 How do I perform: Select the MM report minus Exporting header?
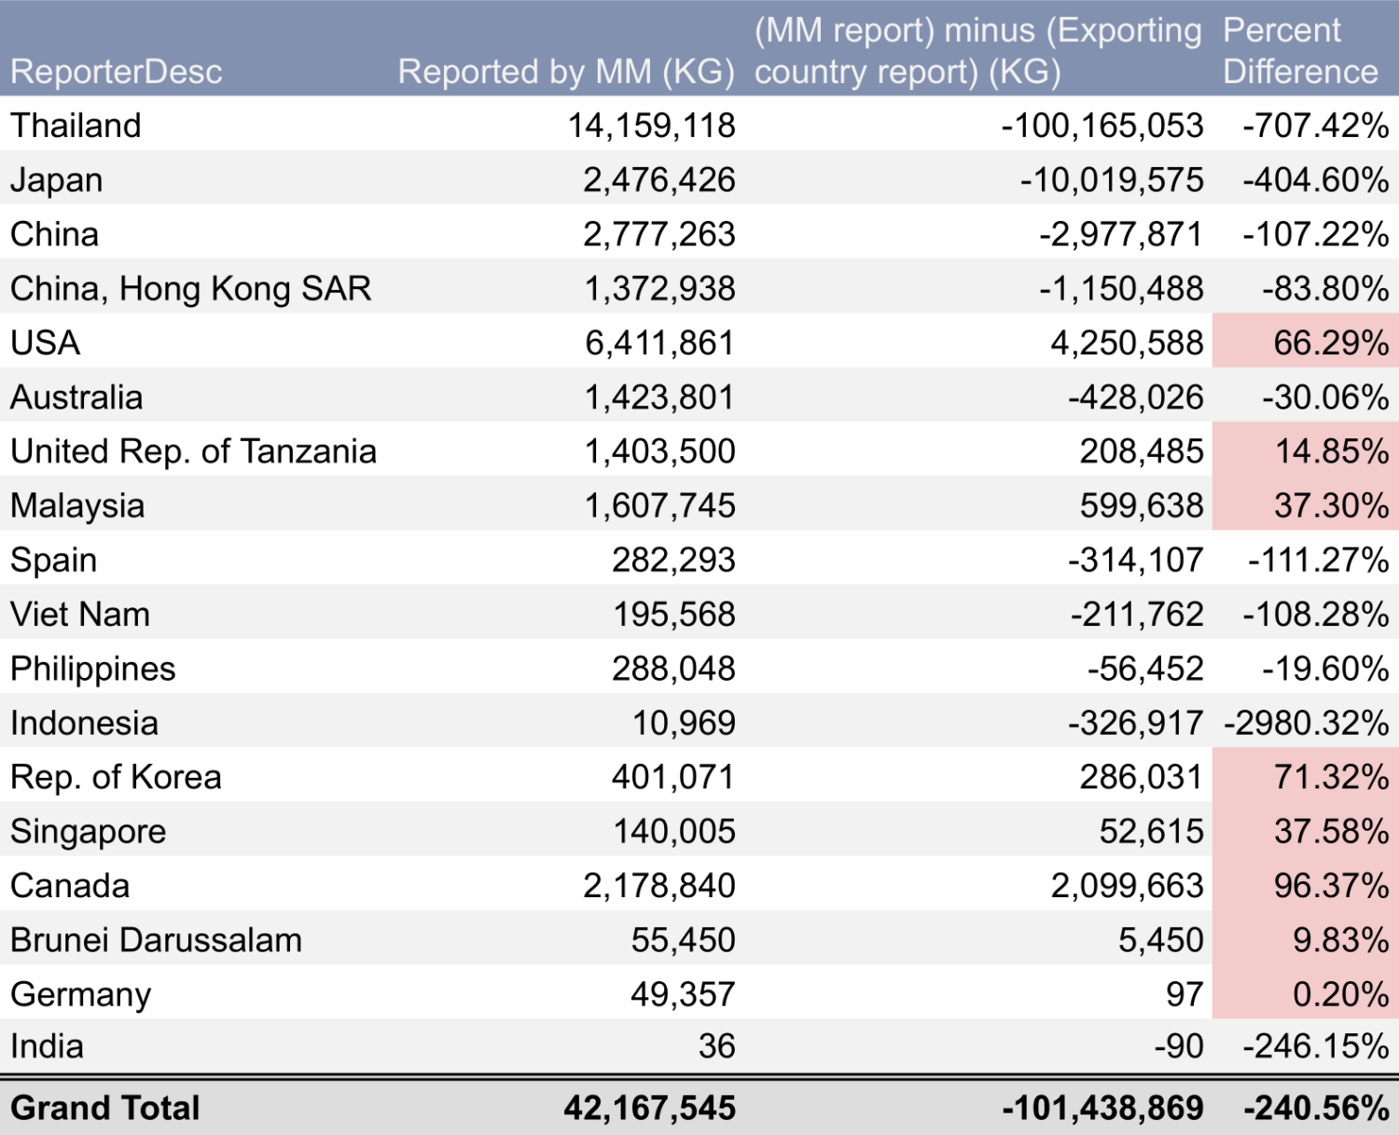click(x=977, y=51)
